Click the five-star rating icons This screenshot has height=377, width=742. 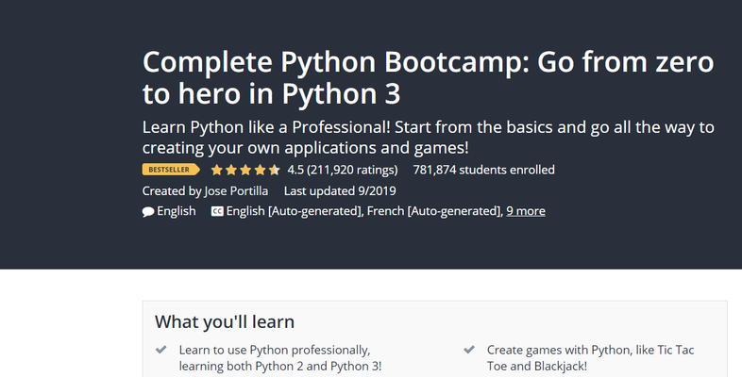[245, 170]
